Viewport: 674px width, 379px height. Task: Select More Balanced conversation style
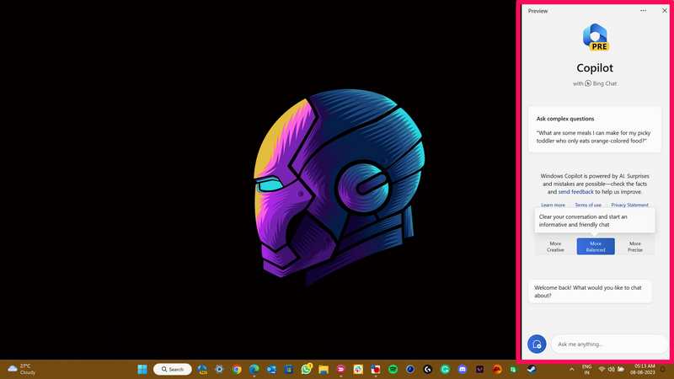point(596,247)
